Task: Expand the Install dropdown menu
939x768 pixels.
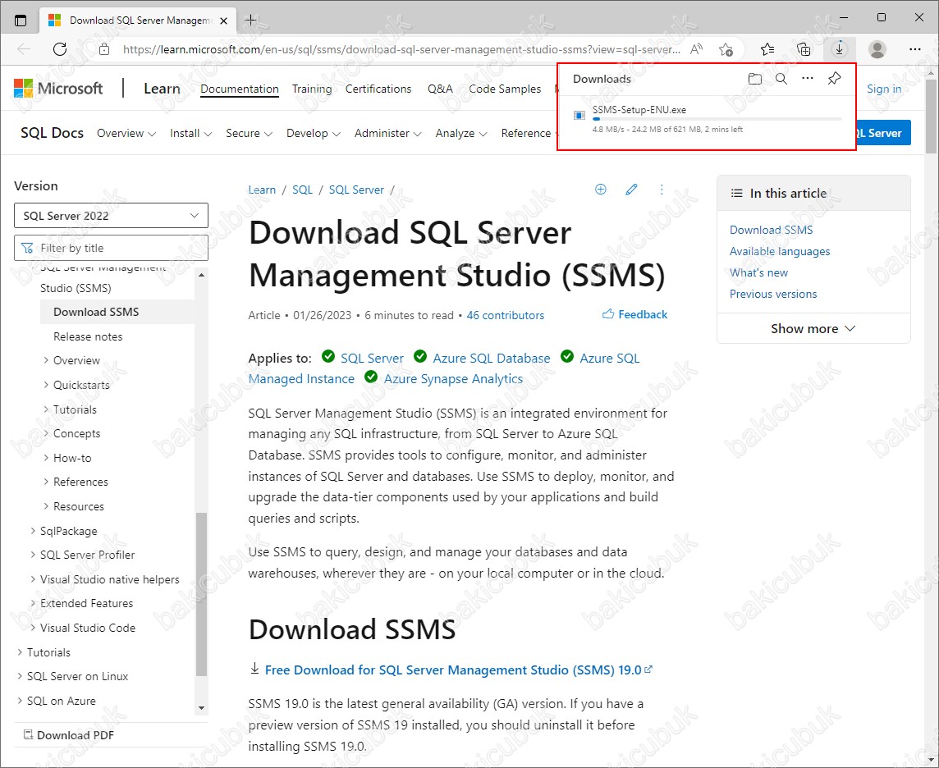Action: click(191, 133)
